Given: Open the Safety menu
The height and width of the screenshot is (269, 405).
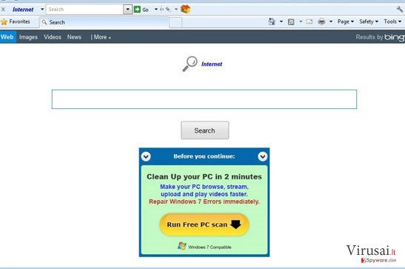Looking at the screenshot, I should coord(369,21).
